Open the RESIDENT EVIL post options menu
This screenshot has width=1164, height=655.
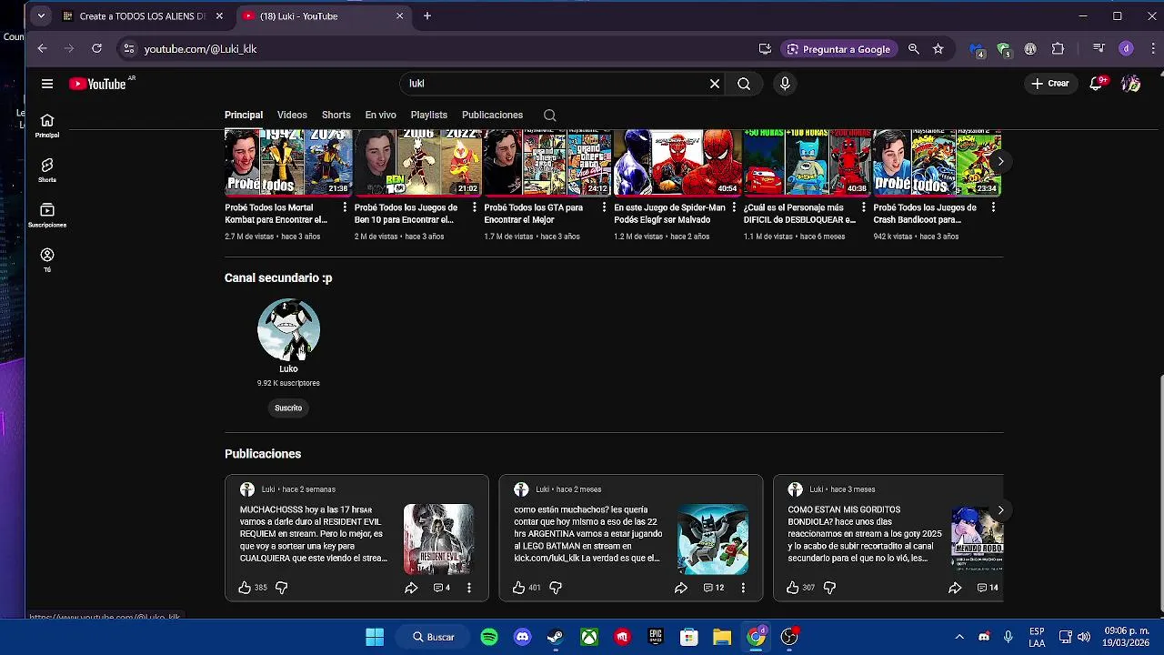[469, 588]
